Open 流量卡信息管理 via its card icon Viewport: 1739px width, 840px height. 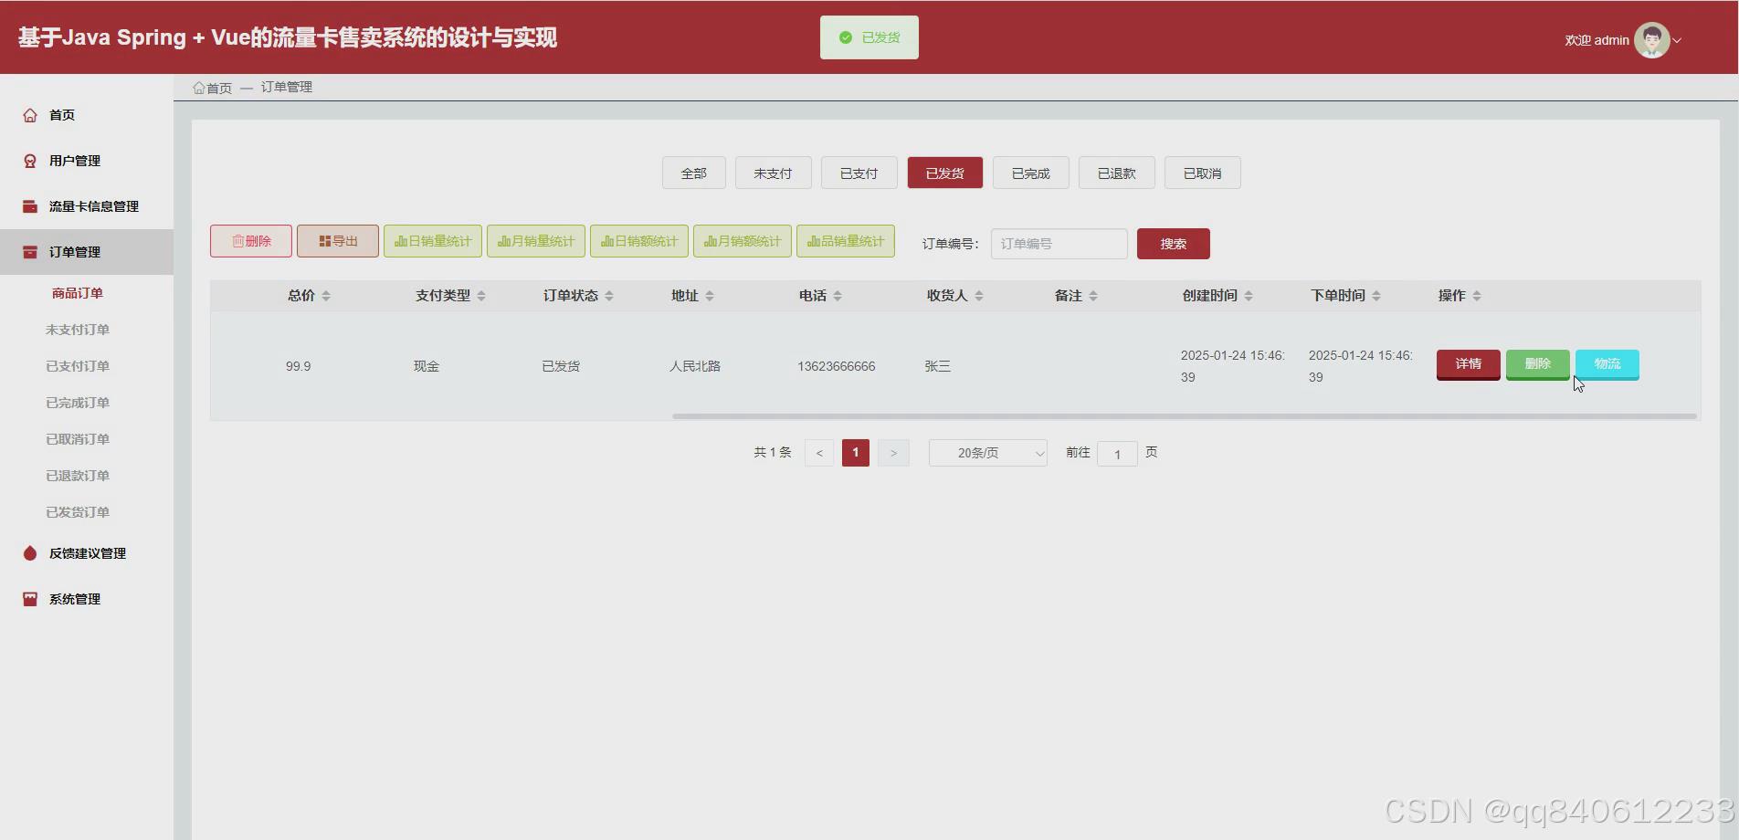(x=28, y=205)
